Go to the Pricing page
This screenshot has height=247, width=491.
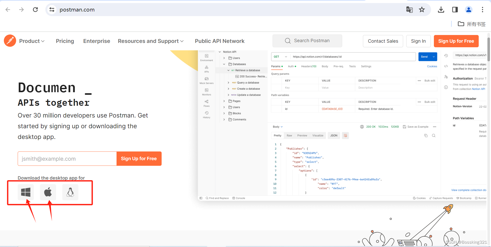pyautogui.click(x=65, y=41)
